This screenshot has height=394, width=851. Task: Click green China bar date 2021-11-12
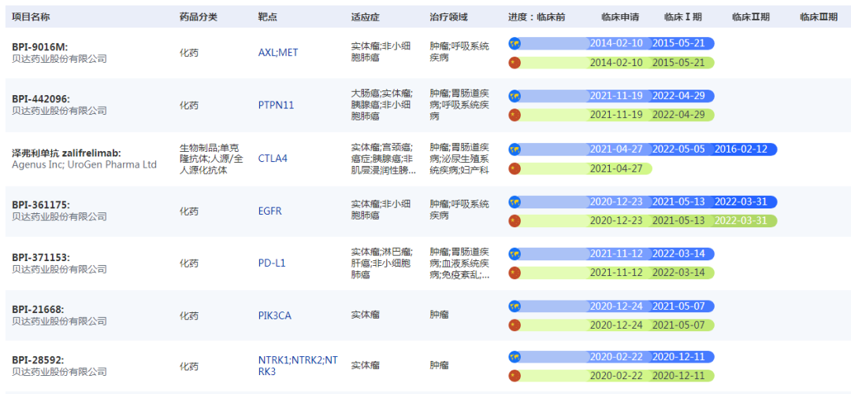616,273
